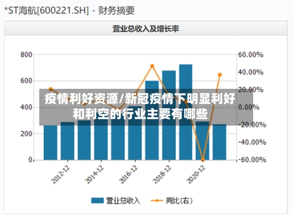Select the revenue bar above 2018-12
Viewport: 293px width, 215px height.
pos(169,115)
